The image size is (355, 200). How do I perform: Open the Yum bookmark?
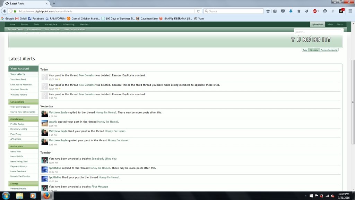(199, 19)
